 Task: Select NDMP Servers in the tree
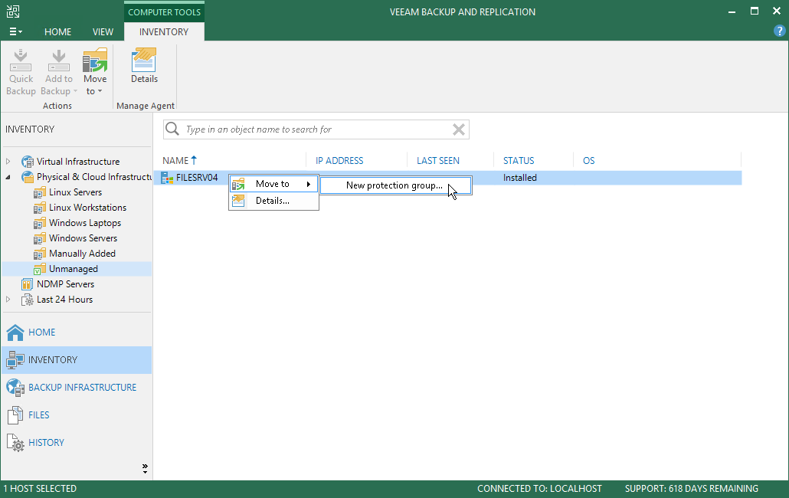point(65,284)
